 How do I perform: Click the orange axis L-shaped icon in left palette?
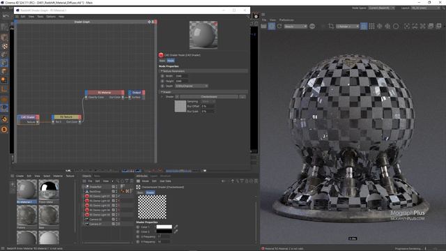[4, 89]
